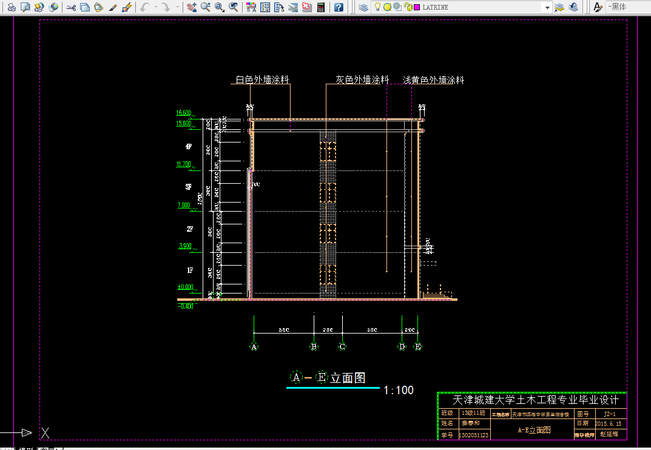This screenshot has width=651, height=450.
Task: Select the 灰色外墙涂料 annotation text
Action: [362, 79]
